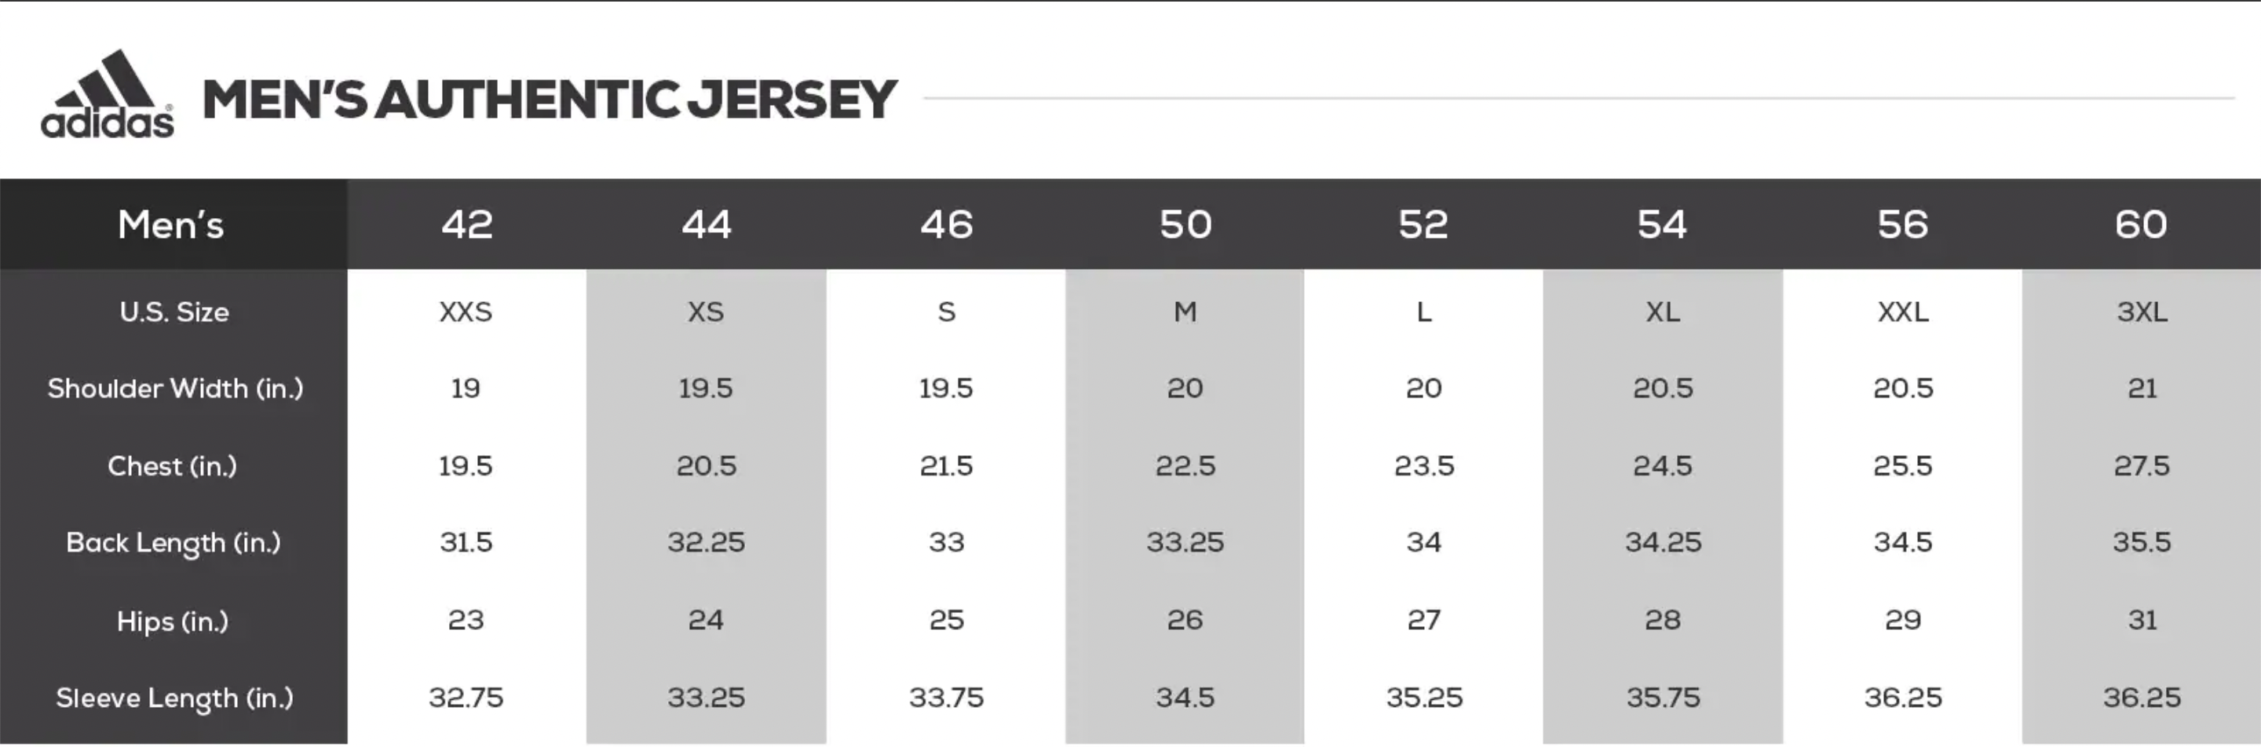Screen dimensions: 2261x747
Task: Click hips value 29 for size 56
Action: (x=1902, y=621)
